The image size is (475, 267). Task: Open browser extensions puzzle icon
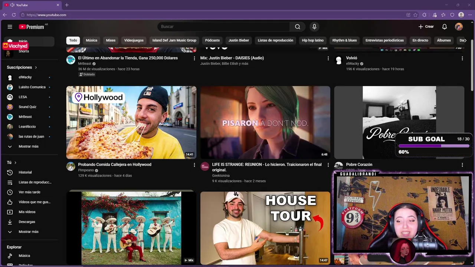425,15
